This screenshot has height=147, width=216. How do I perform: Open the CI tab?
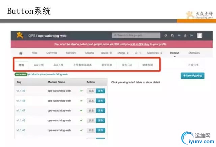pos(138,53)
